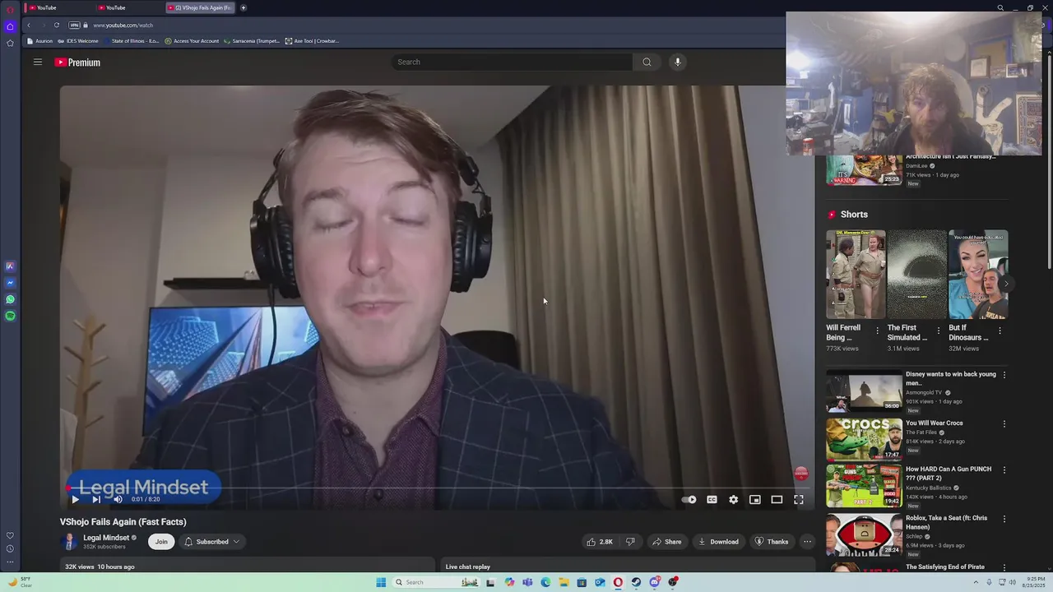Send Thanks to Legal Mindset
This screenshot has height=592, width=1053.
772,542
